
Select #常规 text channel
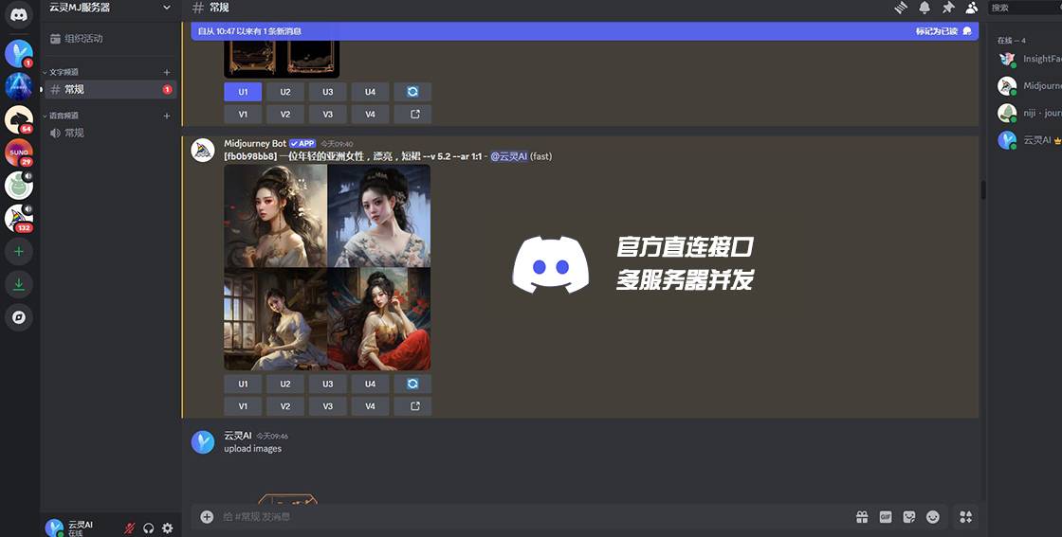click(110, 89)
